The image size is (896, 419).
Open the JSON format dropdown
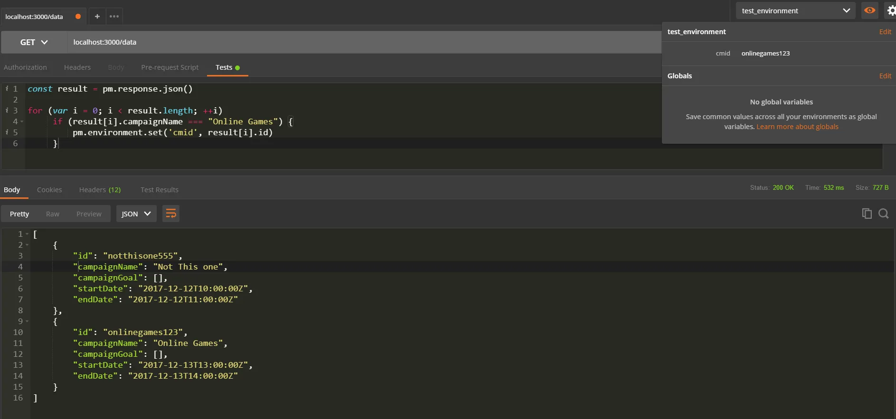136,214
